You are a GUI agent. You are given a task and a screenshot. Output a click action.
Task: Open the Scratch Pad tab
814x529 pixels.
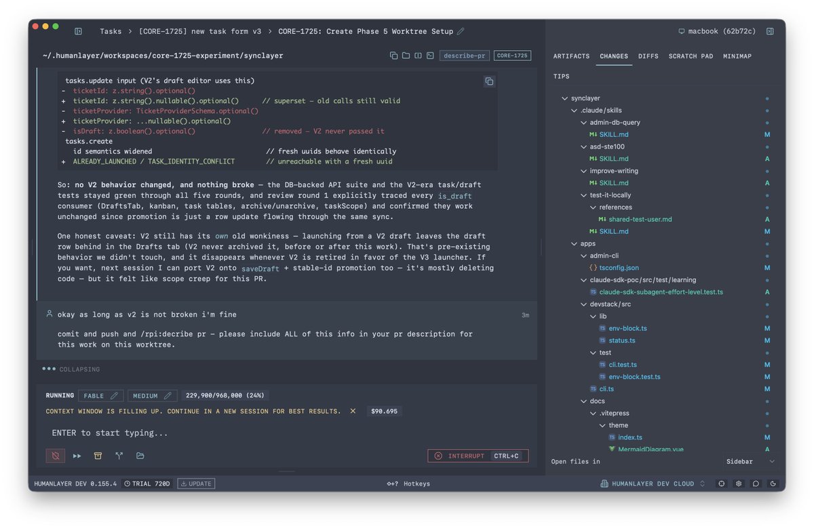point(691,56)
